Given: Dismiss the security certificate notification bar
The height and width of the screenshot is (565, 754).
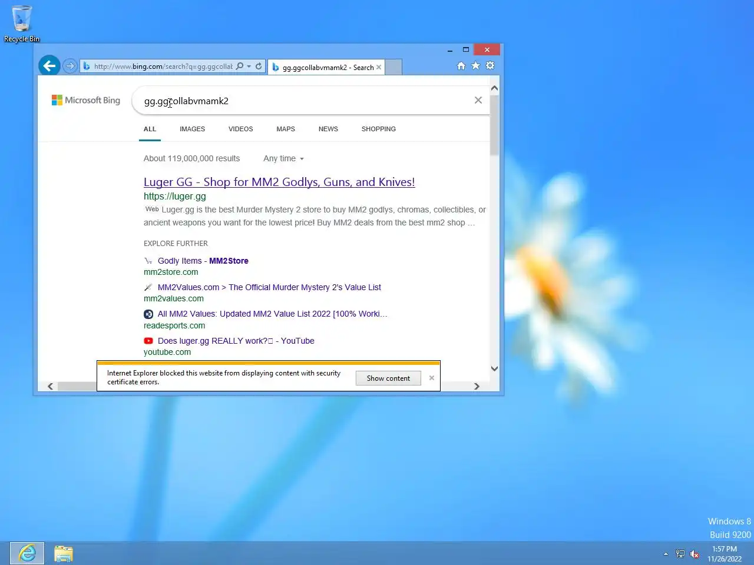Looking at the screenshot, I should tap(432, 378).
